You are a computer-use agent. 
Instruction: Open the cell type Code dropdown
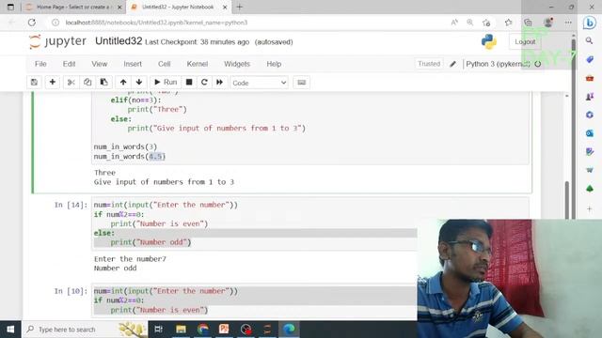(x=260, y=83)
